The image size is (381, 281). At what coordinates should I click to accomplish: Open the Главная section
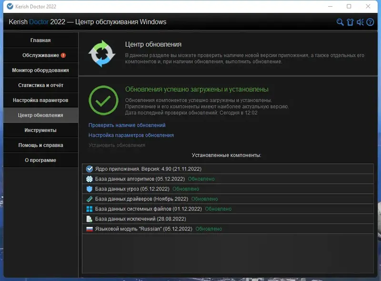pos(40,40)
